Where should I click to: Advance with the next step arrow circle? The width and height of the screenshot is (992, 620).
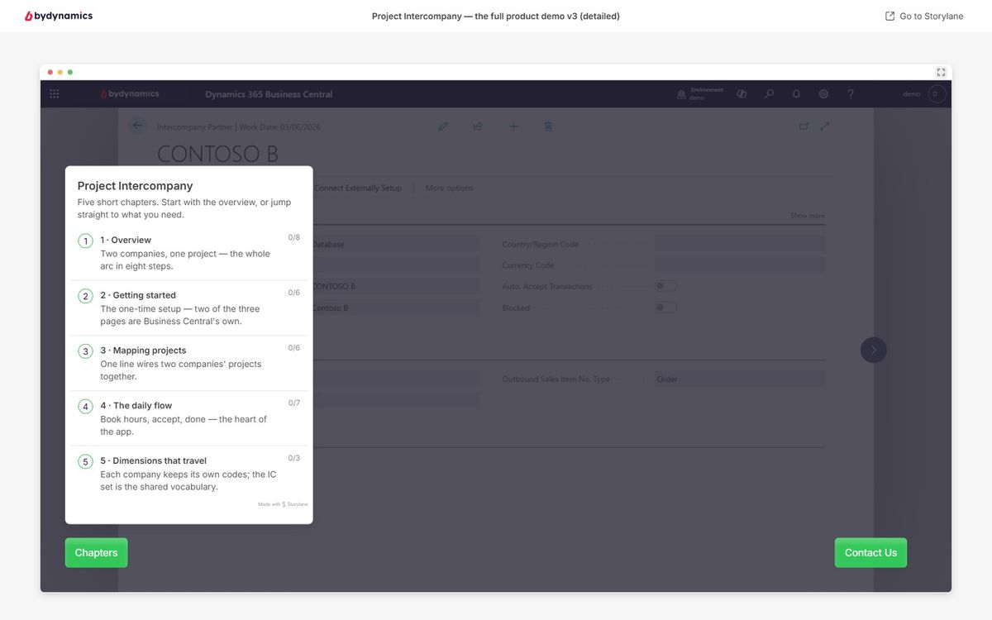coord(874,350)
